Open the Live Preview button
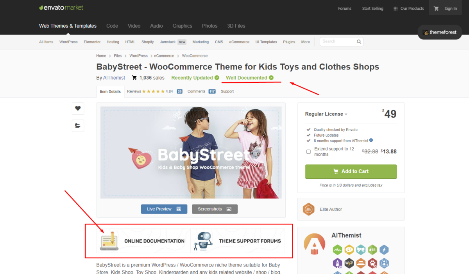This screenshot has height=274, width=469. pos(164,209)
